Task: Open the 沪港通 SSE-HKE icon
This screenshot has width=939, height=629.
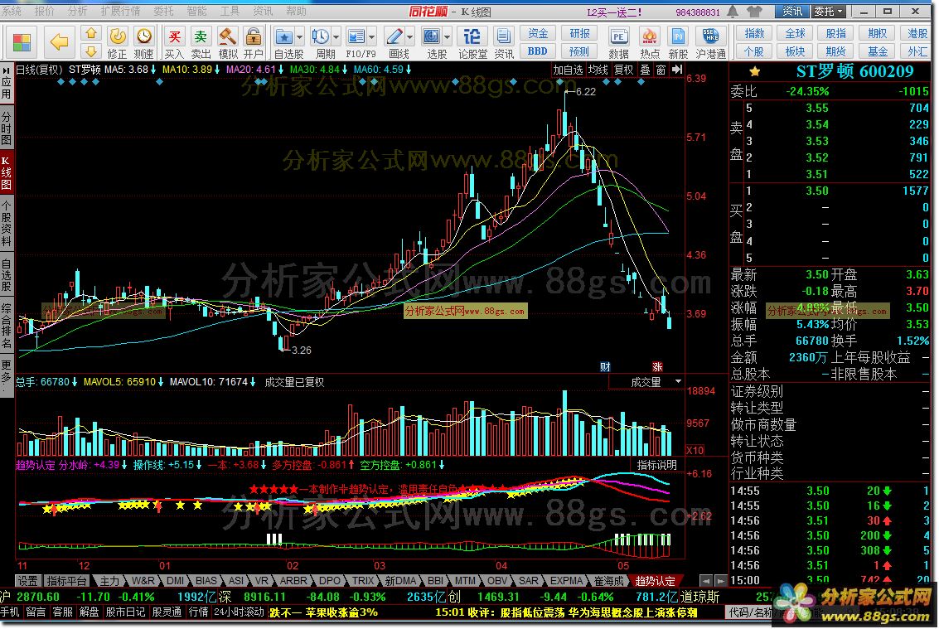Action: (711, 42)
